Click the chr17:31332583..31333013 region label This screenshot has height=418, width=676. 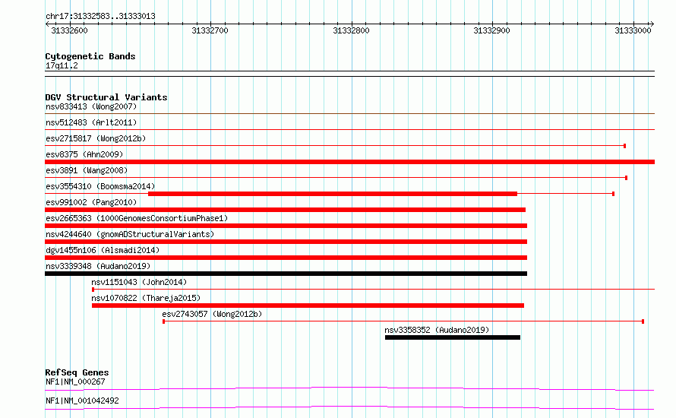click(x=100, y=16)
